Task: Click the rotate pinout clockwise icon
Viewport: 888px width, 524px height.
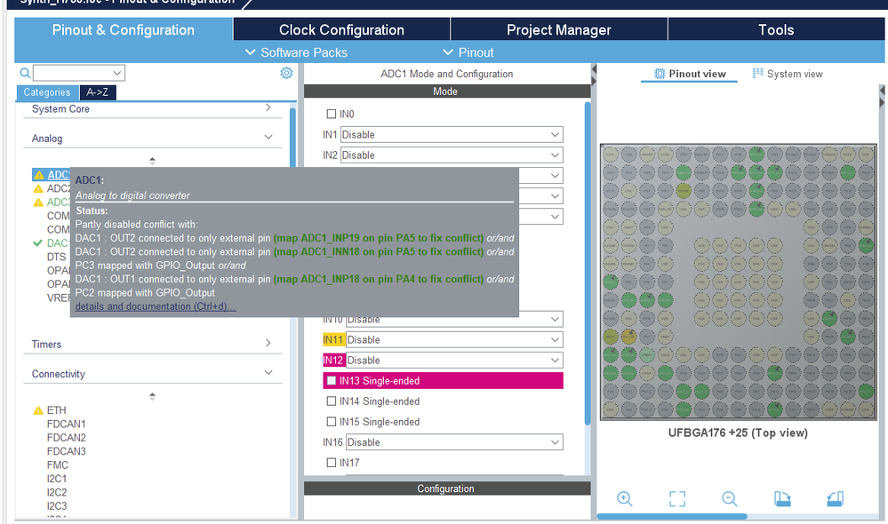Action: tap(782, 498)
